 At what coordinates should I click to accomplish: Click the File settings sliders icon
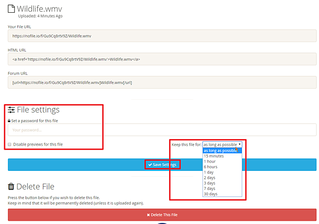tap(11, 110)
